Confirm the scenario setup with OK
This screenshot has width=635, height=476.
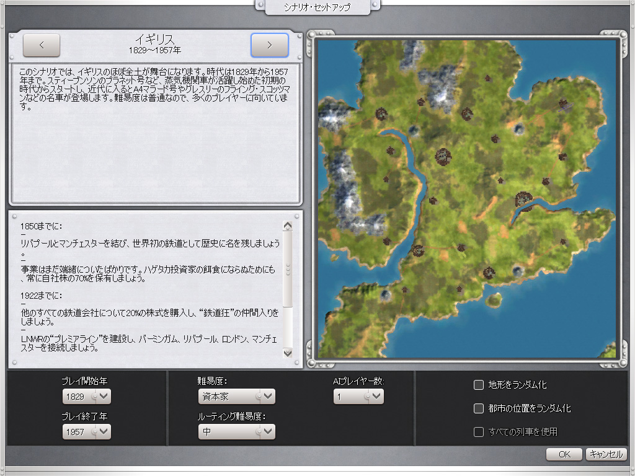(x=564, y=454)
